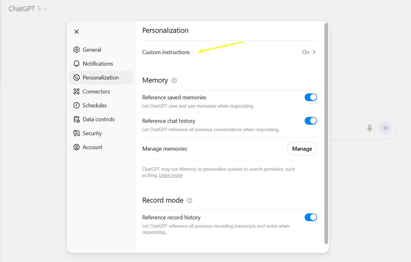Click the Schedules clock icon
The height and width of the screenshot is (262, 411).
[76, 105]
